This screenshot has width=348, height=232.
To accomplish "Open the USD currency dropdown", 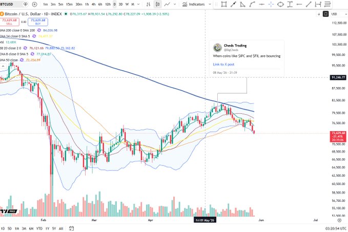I will (339, 14).
